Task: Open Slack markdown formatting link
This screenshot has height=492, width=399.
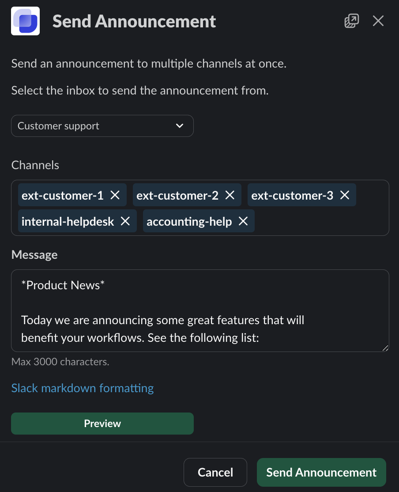Action: (83, 388)
